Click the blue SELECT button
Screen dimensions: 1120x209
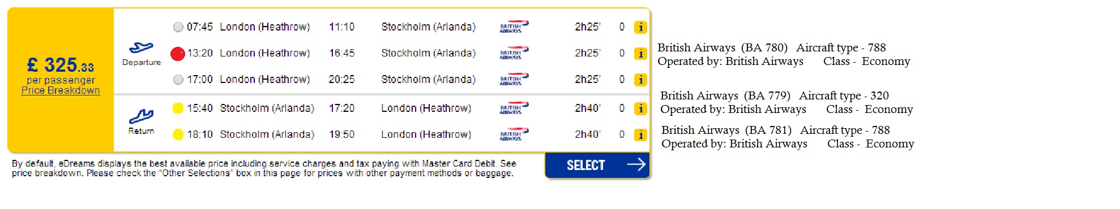[x=597, y=165]
